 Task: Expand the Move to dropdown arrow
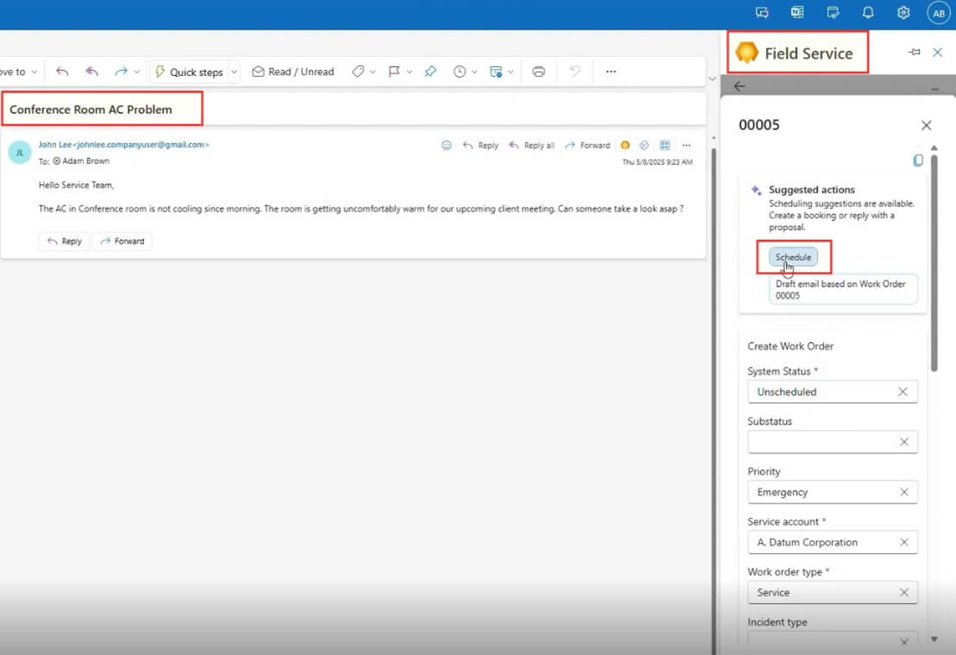tap(35, 72)
